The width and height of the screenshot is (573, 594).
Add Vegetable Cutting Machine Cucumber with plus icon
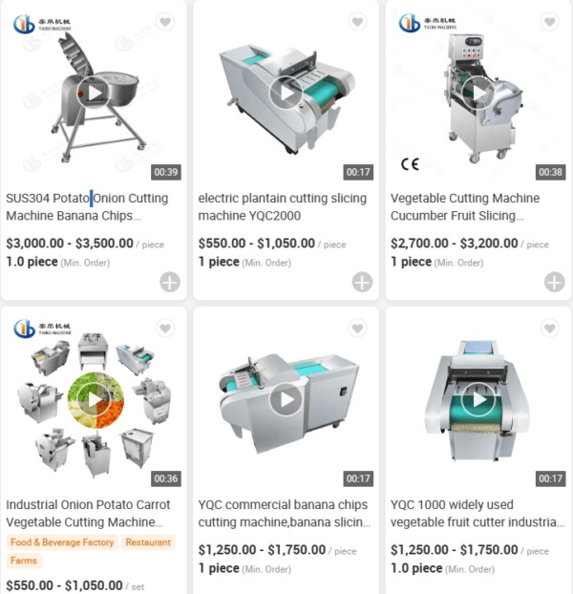pos(555,283)
